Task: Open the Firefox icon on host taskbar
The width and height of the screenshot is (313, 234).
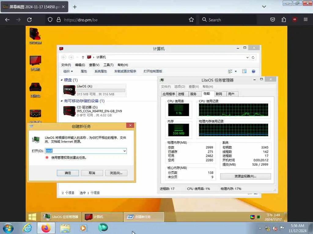Action: click(46, 228)
